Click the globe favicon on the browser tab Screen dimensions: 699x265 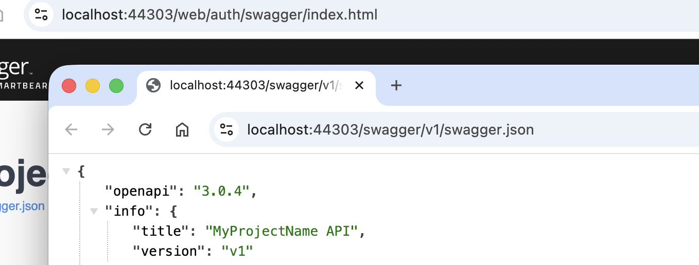[x=153, y=85]
